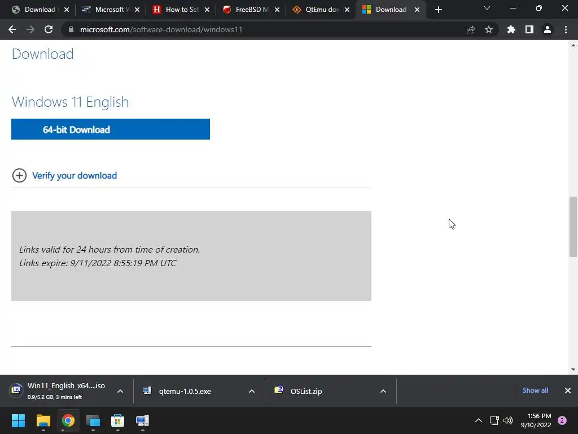Close the downloads bar
The height and width of the screenshot is (434, 578).
click(x=568, y=390)
